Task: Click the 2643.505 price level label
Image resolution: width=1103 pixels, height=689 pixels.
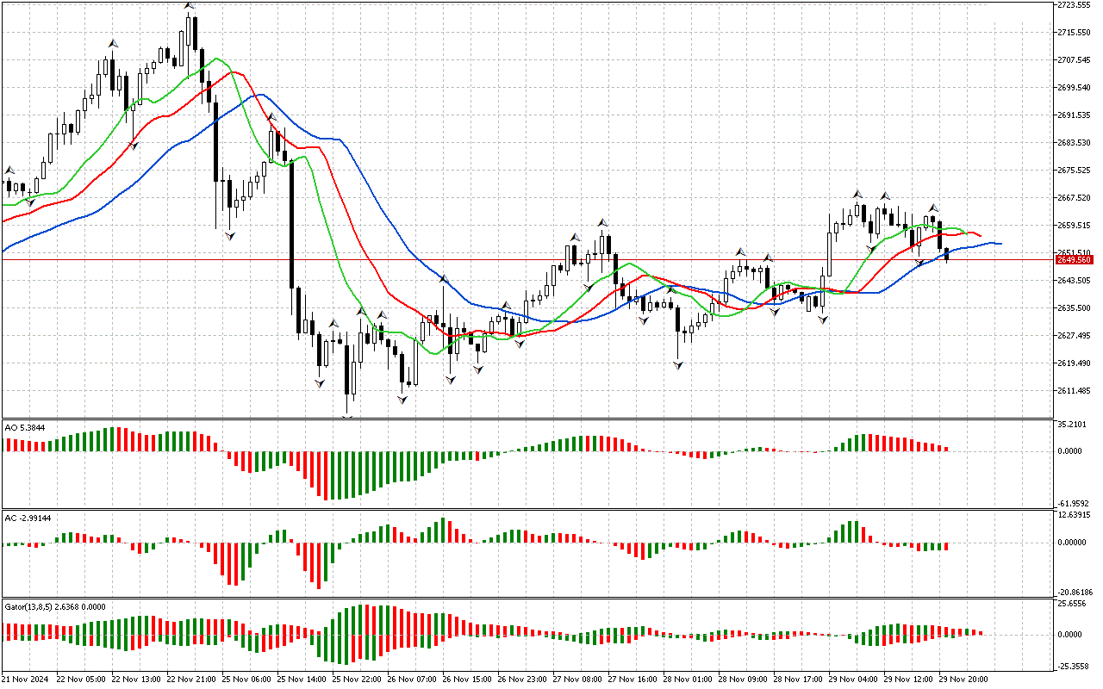Action: (x=1074, y=281)
